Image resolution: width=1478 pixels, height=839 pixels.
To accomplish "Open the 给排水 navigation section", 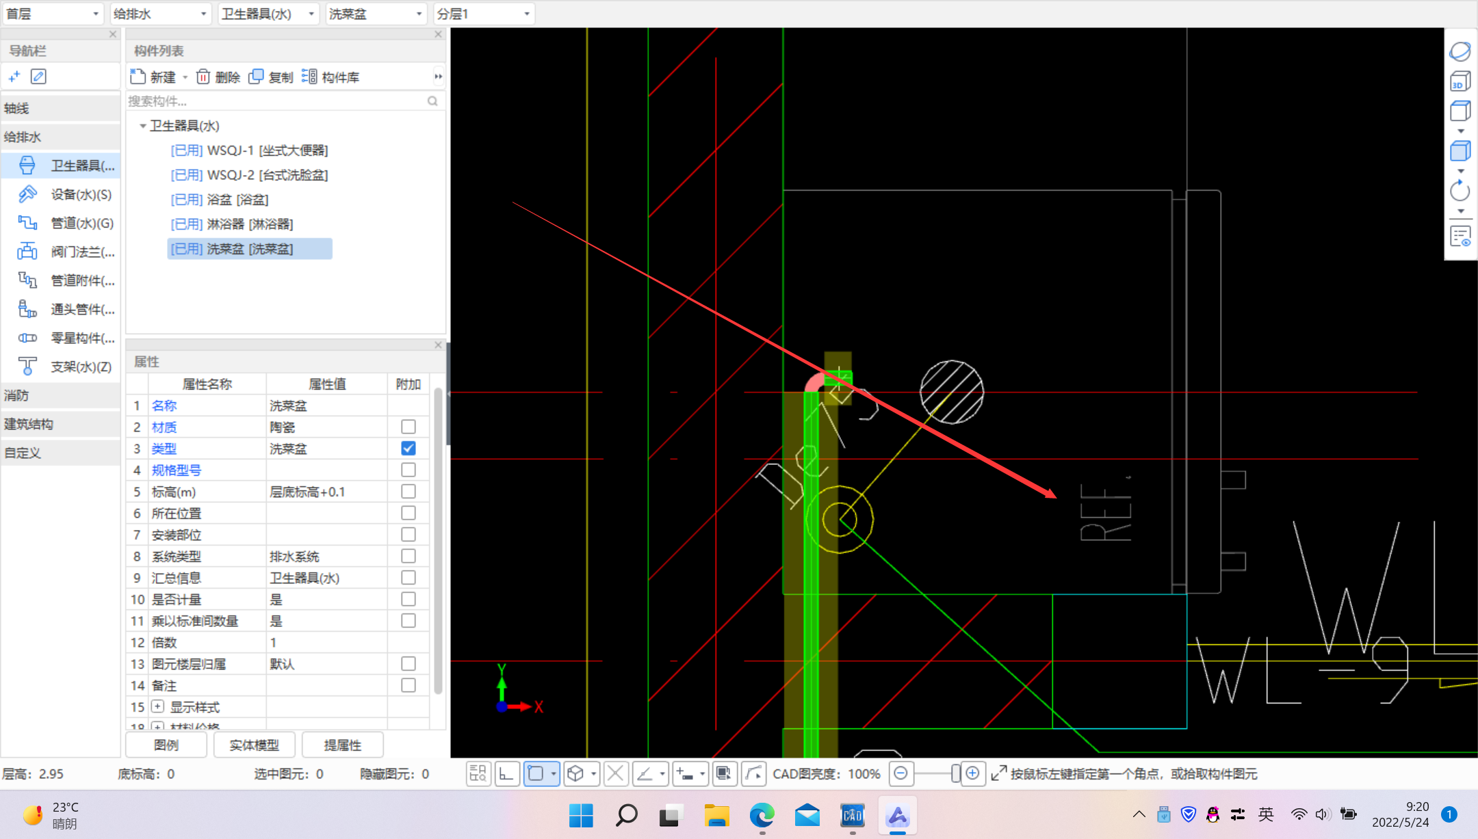I will [x=61, y=137].
